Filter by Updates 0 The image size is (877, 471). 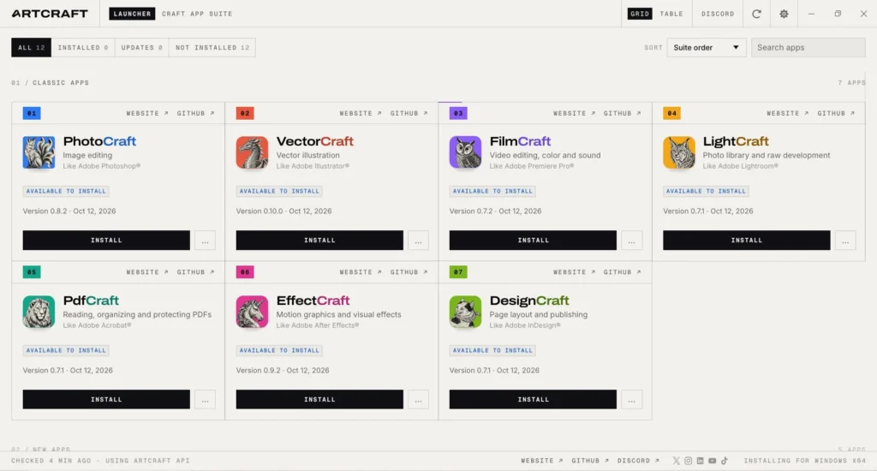point(141,48)
